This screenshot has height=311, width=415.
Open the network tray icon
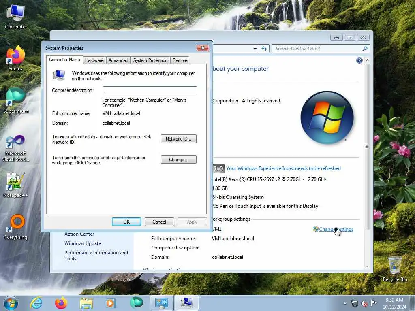(354, 304)
